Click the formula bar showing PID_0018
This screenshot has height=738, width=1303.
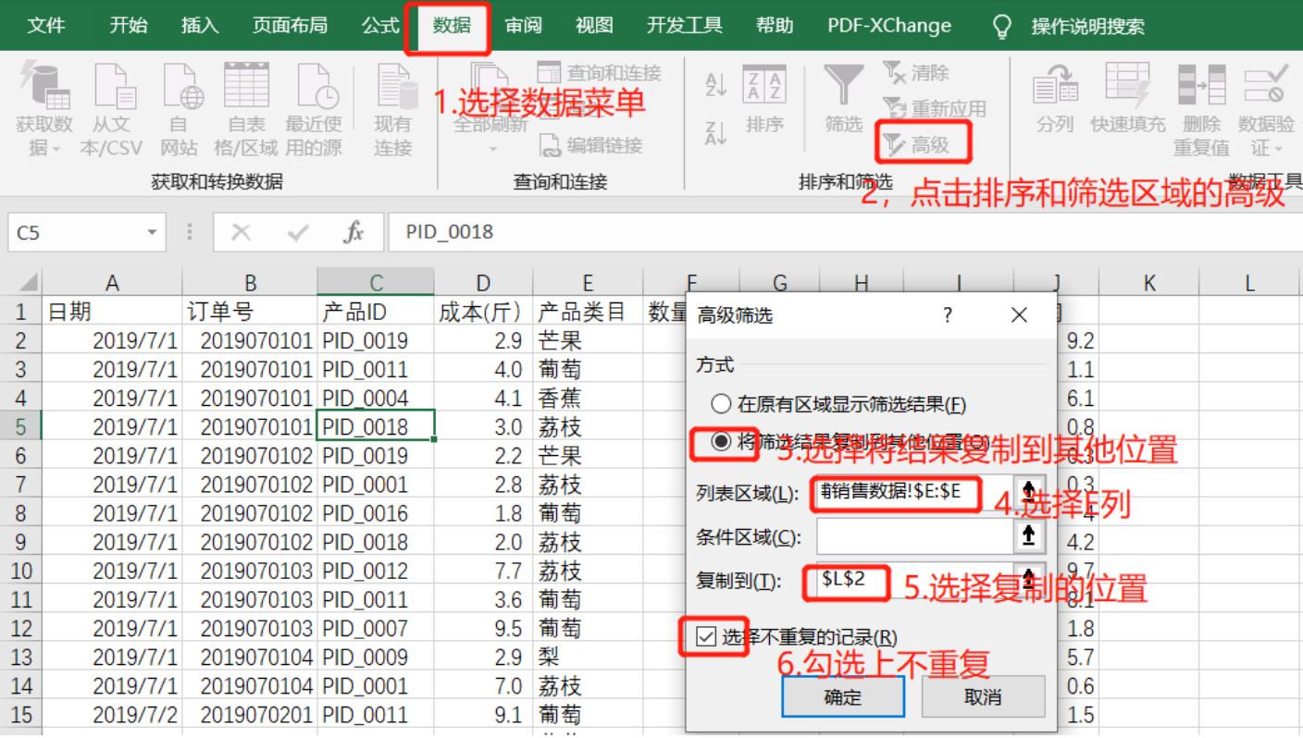844,232
